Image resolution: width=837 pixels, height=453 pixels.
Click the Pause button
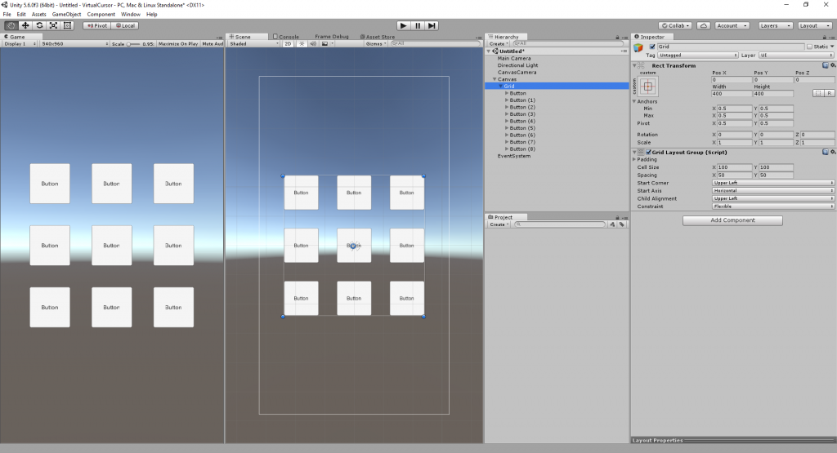click(x=418, y=25)
